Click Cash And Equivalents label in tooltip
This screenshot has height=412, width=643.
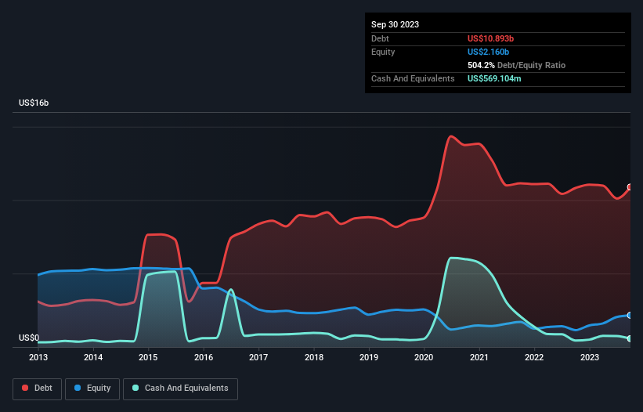413,78
